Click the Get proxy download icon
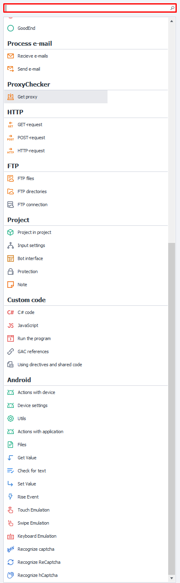This screenshot has width=180, height=583. point(11,97)
